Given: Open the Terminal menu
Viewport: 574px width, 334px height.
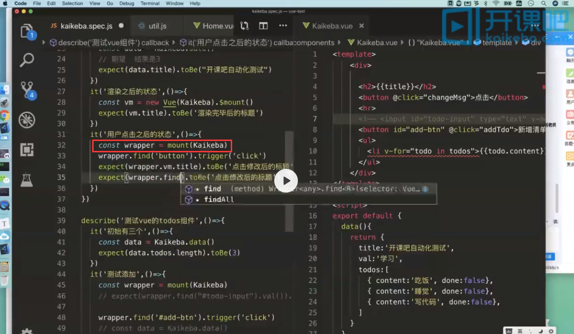Looking at the screenshot, I should click(150, 3).
